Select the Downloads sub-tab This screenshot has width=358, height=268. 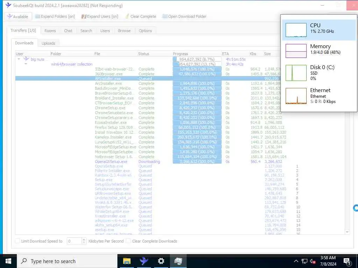coord(24,43)
